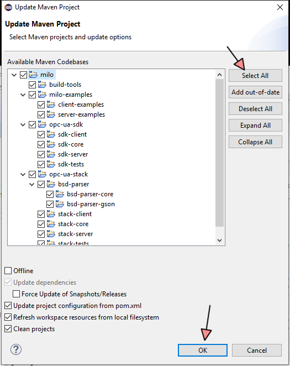Select the bsd-parser-core row text
Image resolution: width=290 pixels, height=366 pixels.
(90, 194)
